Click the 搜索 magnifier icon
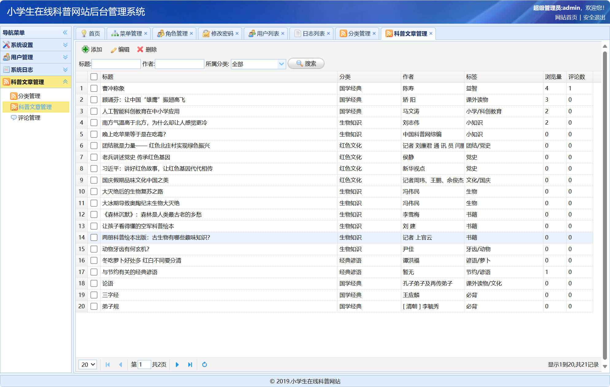The height and width of the screenshot is (387, 610). click(299, 63)
